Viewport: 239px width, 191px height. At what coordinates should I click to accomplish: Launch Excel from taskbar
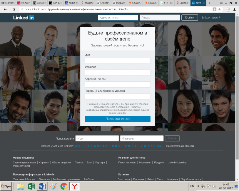(x=31, y=186)
